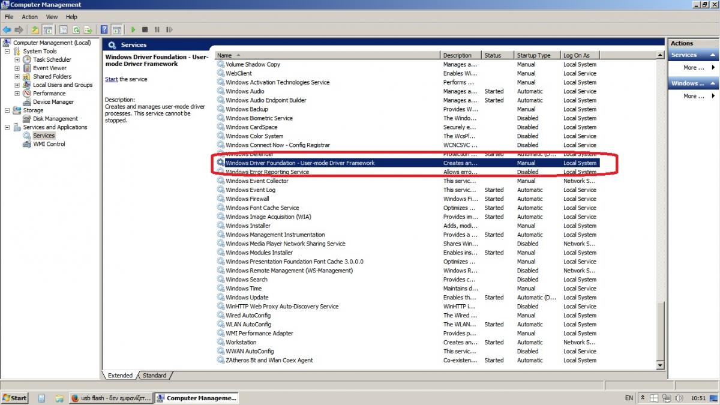720x405 pixels.
Task: Toggle Show/Hide Action Pane toolbar icon
Action: (x=116, y=29)
